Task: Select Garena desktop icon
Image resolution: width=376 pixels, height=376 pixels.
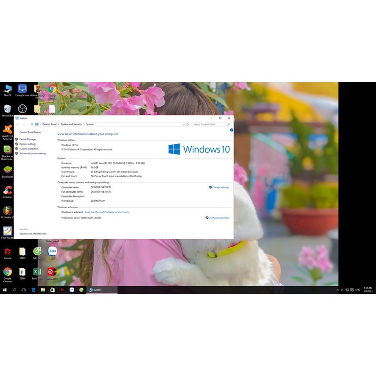Action: click(x=8, y=253)
